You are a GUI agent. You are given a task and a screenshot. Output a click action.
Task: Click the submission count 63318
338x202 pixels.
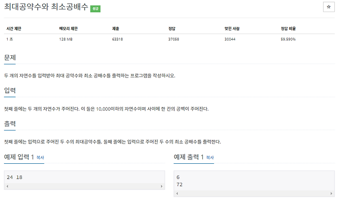pyautogui.click(x=117, y=39)
